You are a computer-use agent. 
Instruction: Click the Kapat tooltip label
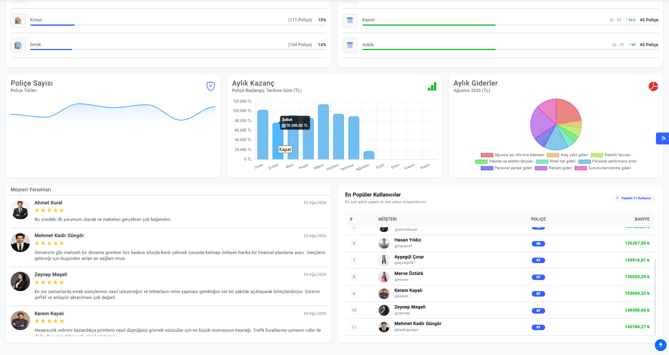click(285, 149)
